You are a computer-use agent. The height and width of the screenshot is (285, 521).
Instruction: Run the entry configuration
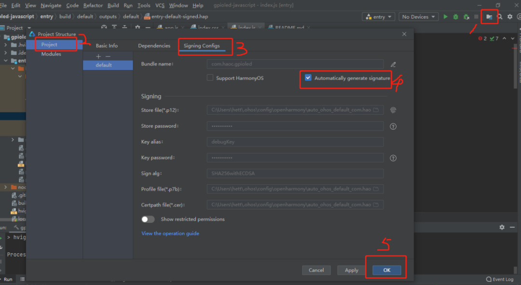(x=446, y=16)
